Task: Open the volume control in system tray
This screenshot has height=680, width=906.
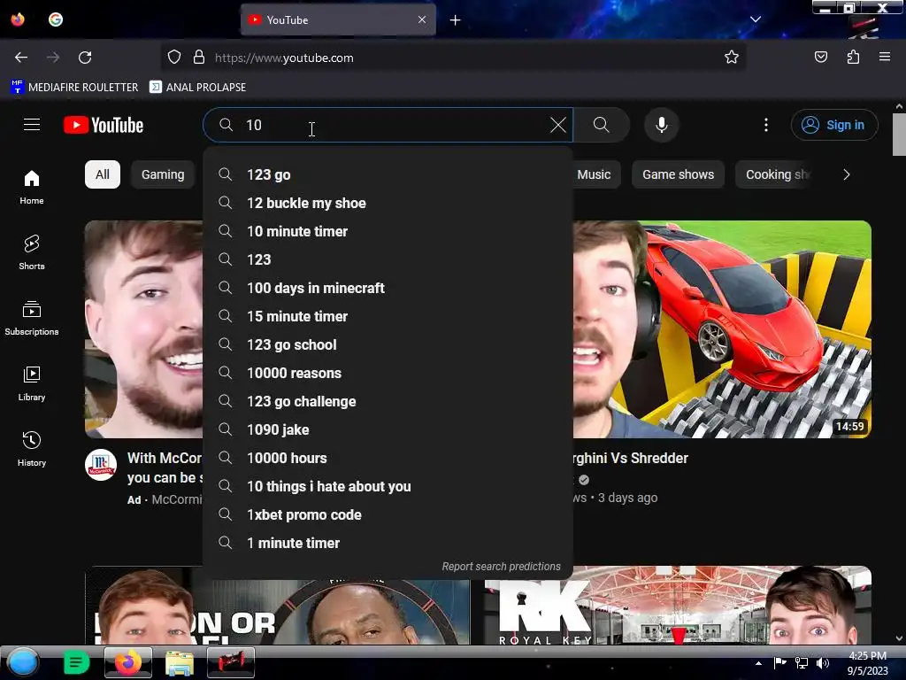Action: point(823,663)
